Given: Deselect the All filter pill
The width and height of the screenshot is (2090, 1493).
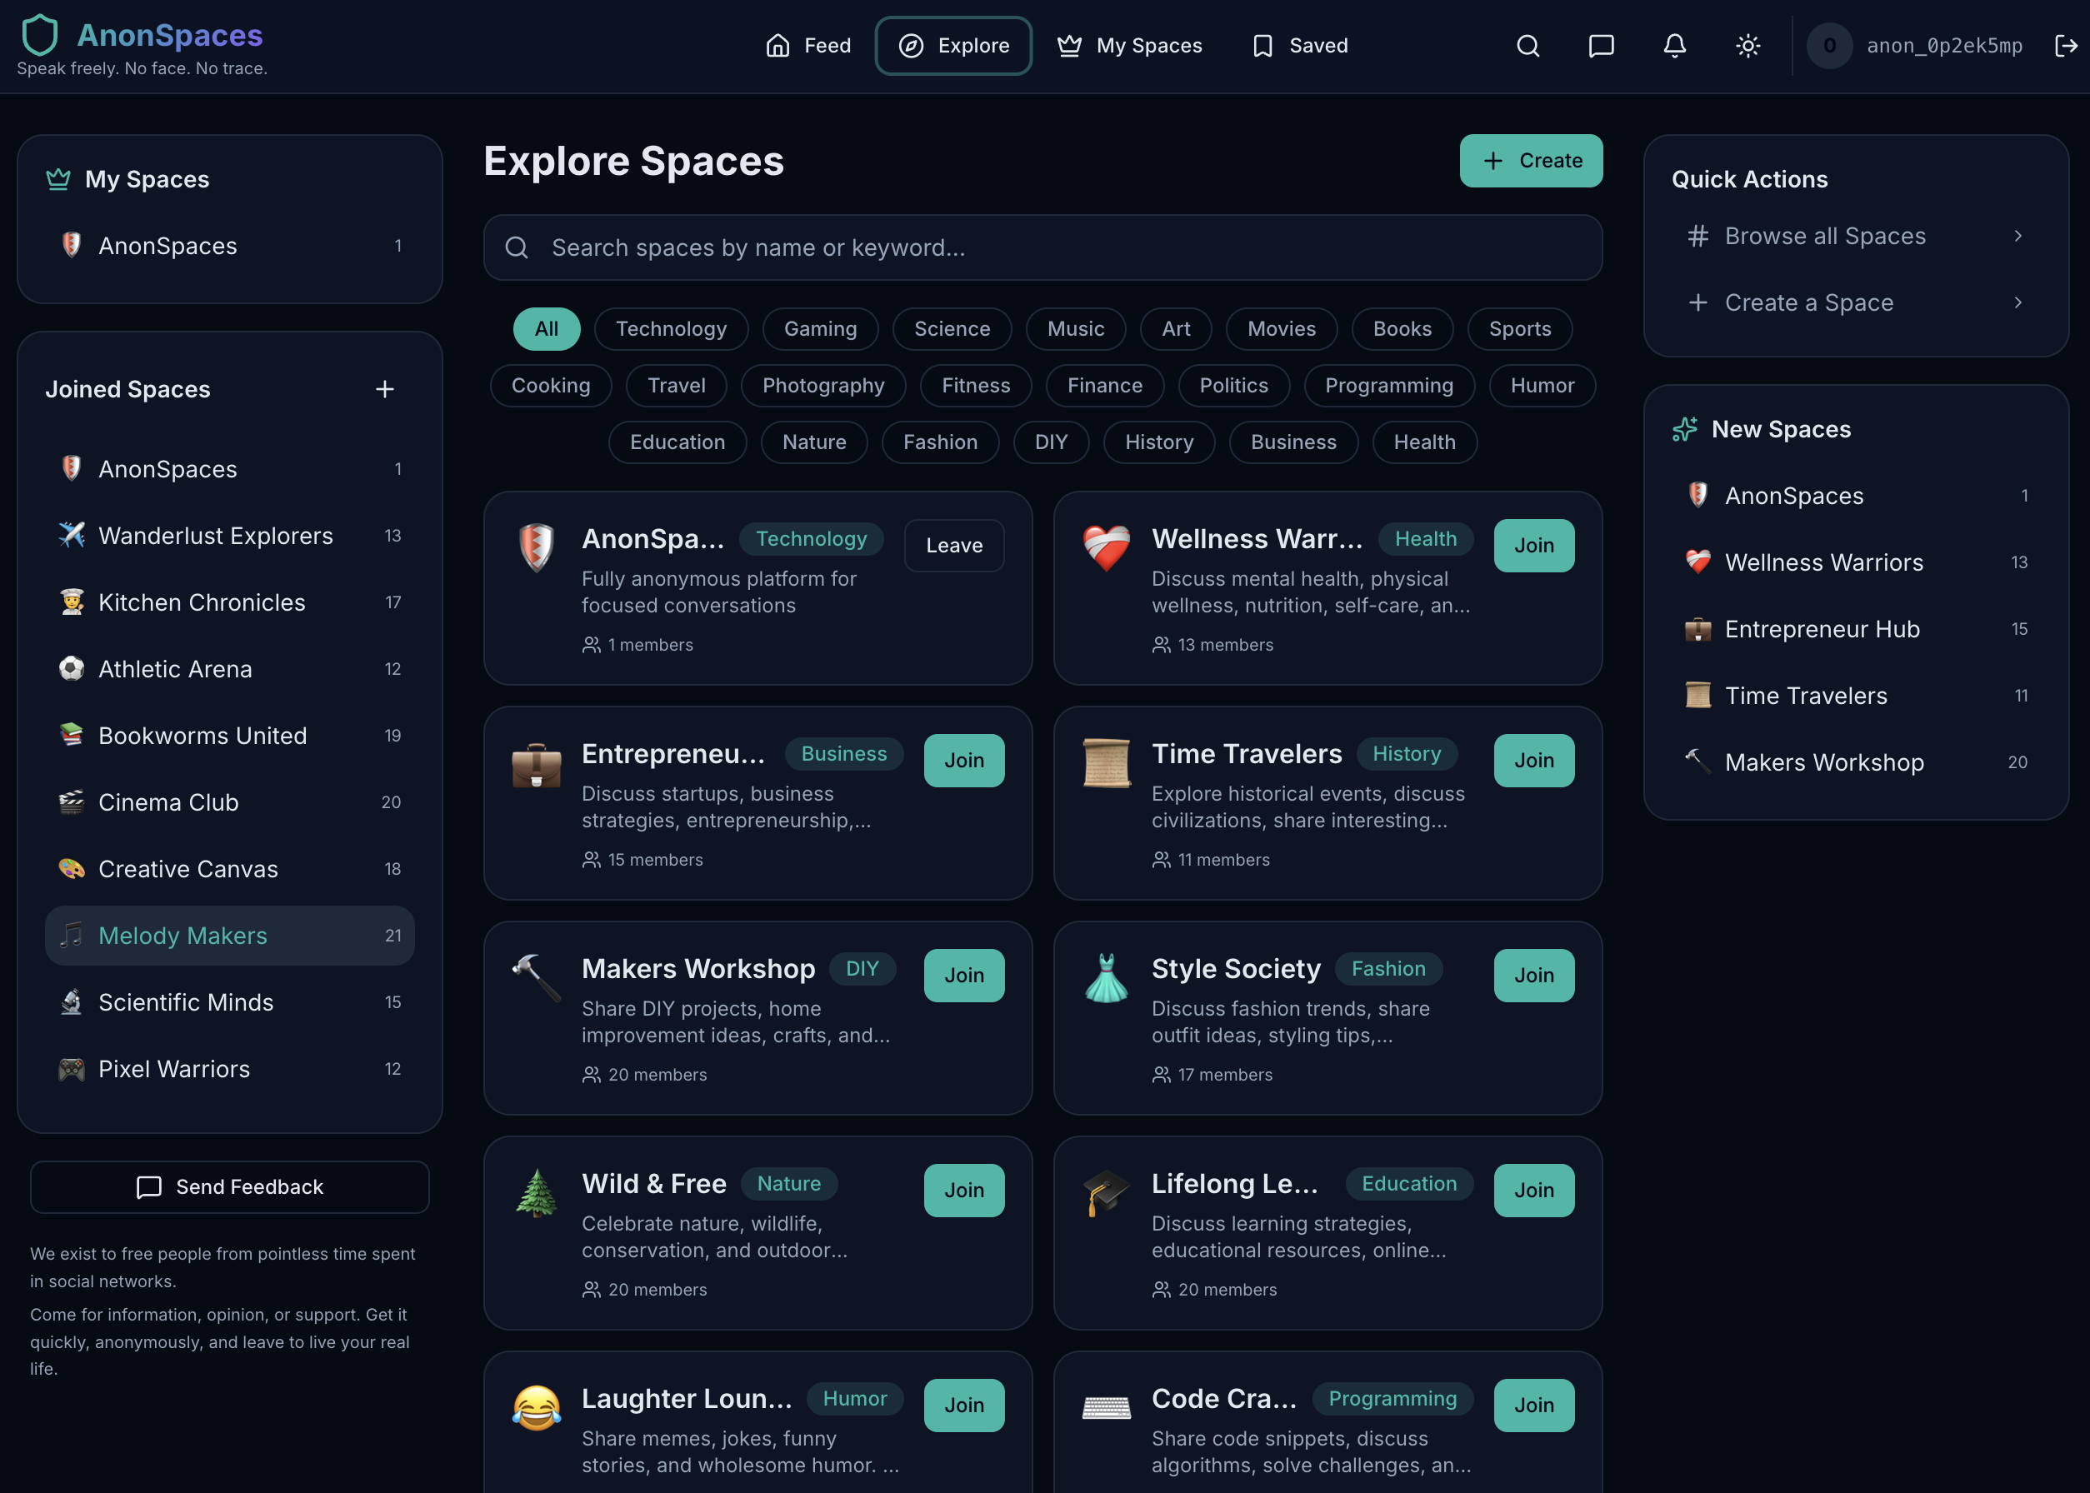Looking at the screenshot, I should 546,328.
